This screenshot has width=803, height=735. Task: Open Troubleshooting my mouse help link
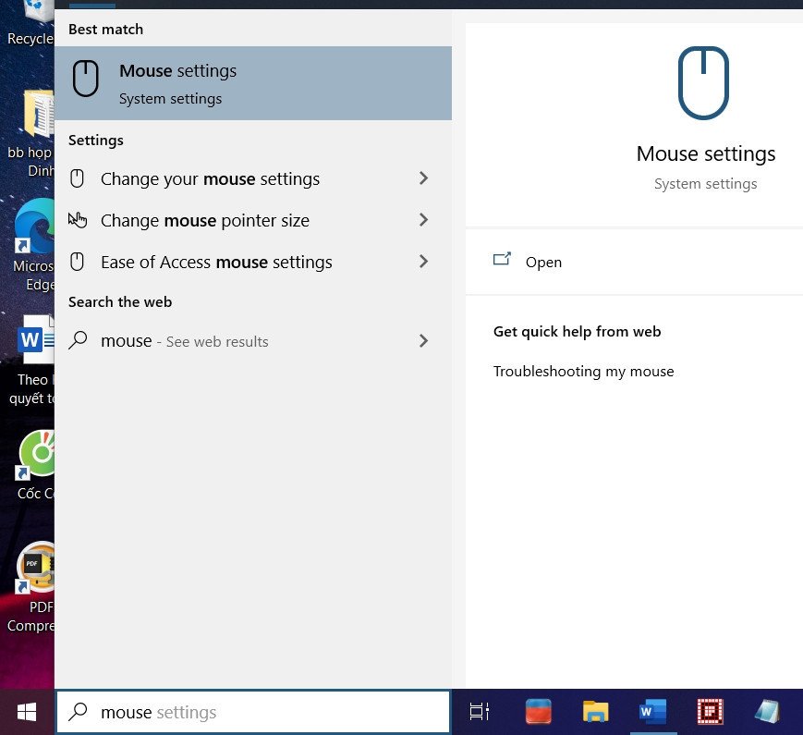pyautogui.click(x=583, y=371)
